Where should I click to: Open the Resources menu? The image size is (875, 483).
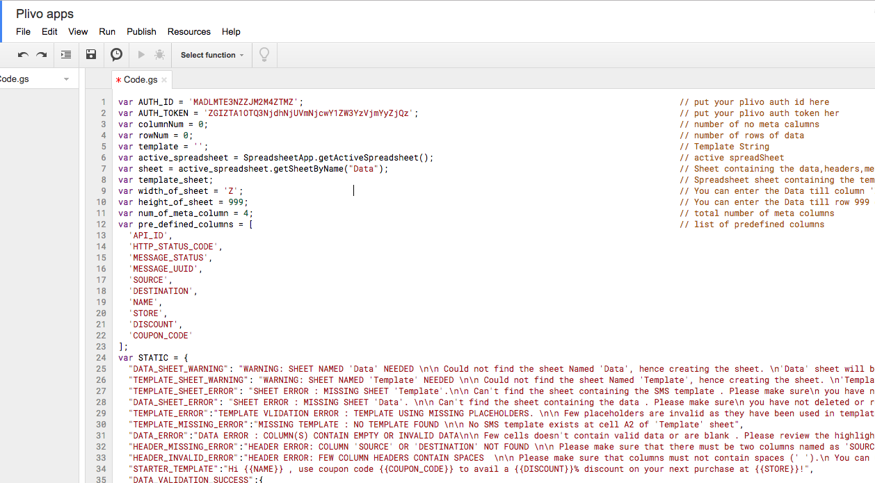[188, 32]
